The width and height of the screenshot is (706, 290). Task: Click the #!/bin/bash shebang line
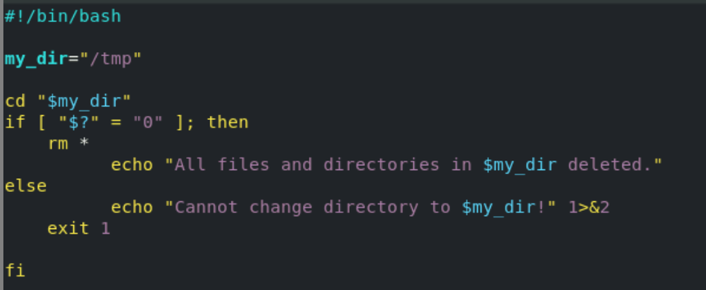(x=63, y=16)
